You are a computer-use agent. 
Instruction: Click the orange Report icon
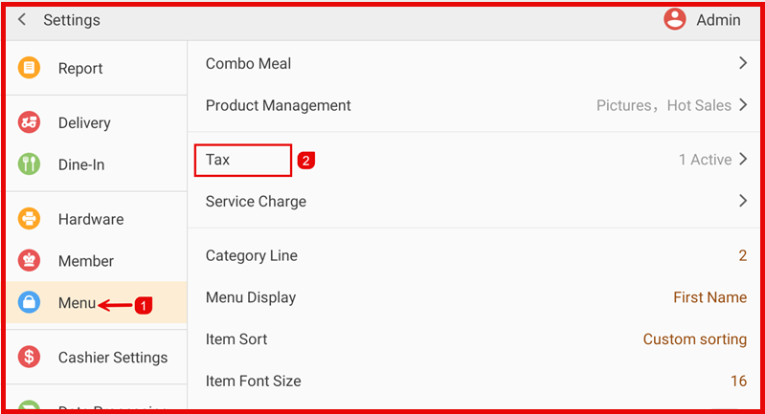[x=30, y=68]
